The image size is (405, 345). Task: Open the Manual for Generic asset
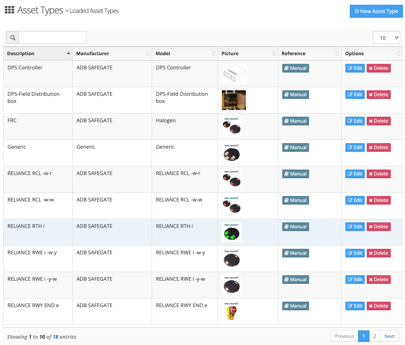point(296,147)
